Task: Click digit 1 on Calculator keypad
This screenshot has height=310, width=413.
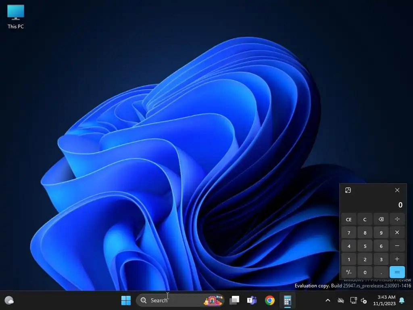Action: tap(349, 259)
